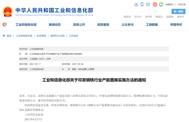Open the 工信数据 navigation item
This screenshot has height=122, width=189.
(152, 25)
